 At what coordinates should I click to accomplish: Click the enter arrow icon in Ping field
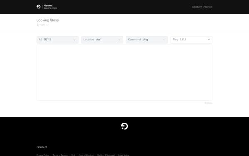[x=209, y=40]
